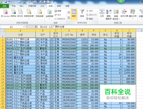This screenshot has width=143, height=109.
Task: Import data using 自文本
Action: click(20, 13)
